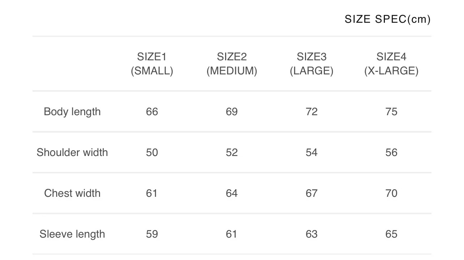Click the Sleeve length row label
The image size is (464, 260).
click(72, 234)
